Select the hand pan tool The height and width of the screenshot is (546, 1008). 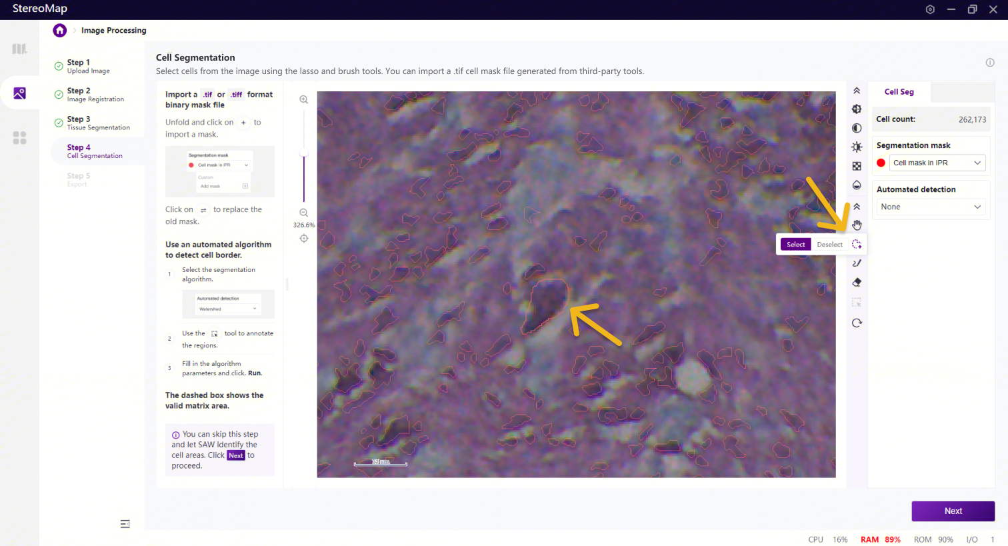(x=857, y=225)
